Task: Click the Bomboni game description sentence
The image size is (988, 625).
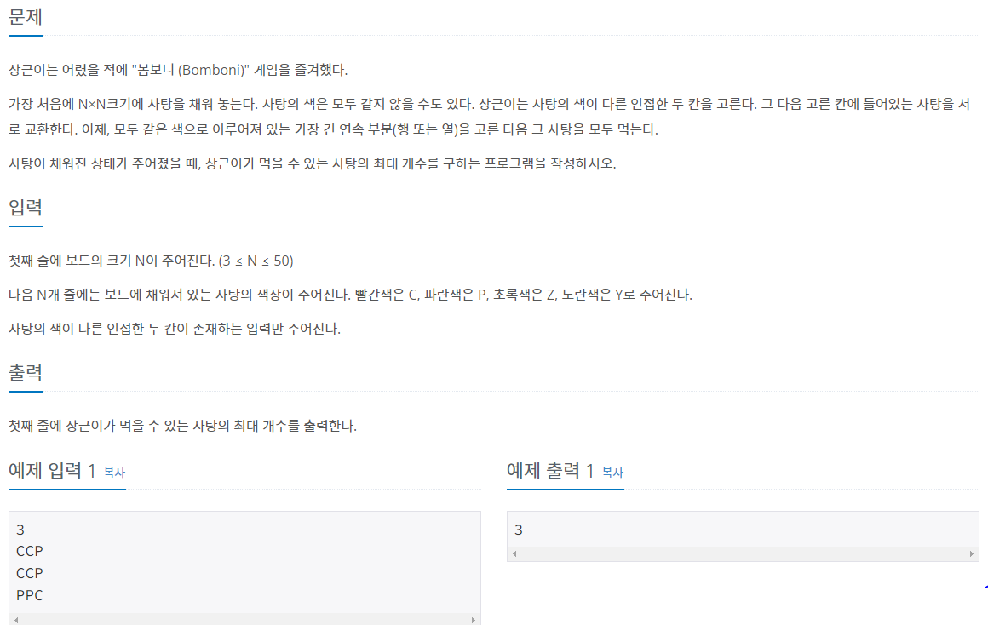Action: tap(178, 70)
